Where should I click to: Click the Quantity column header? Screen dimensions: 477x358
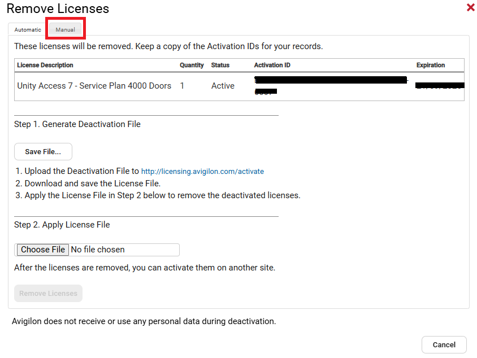click(192, 65)
